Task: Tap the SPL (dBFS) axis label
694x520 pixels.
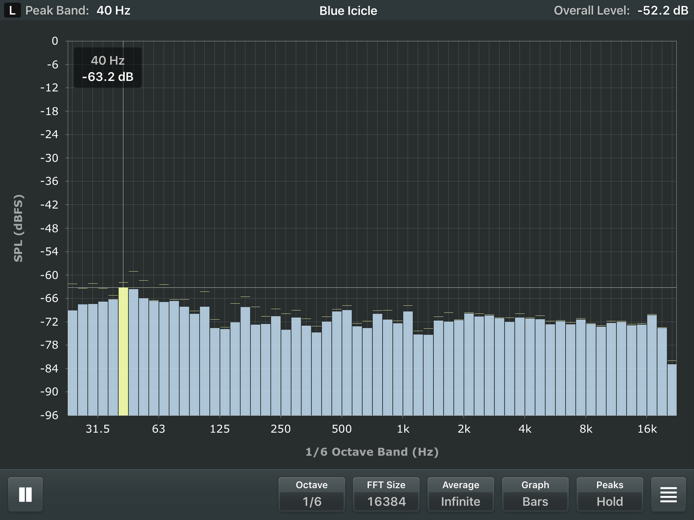Action: [18, 228]
